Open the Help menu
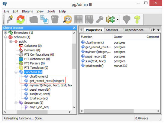The width and height of the screenshot is (164, 123). pos(62,11)
